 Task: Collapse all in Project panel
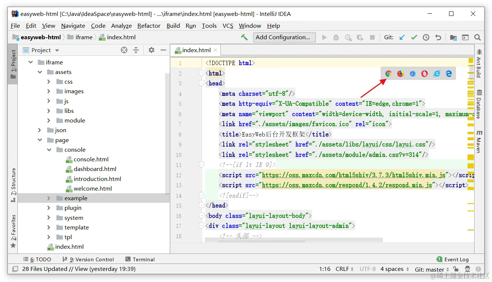136,50
